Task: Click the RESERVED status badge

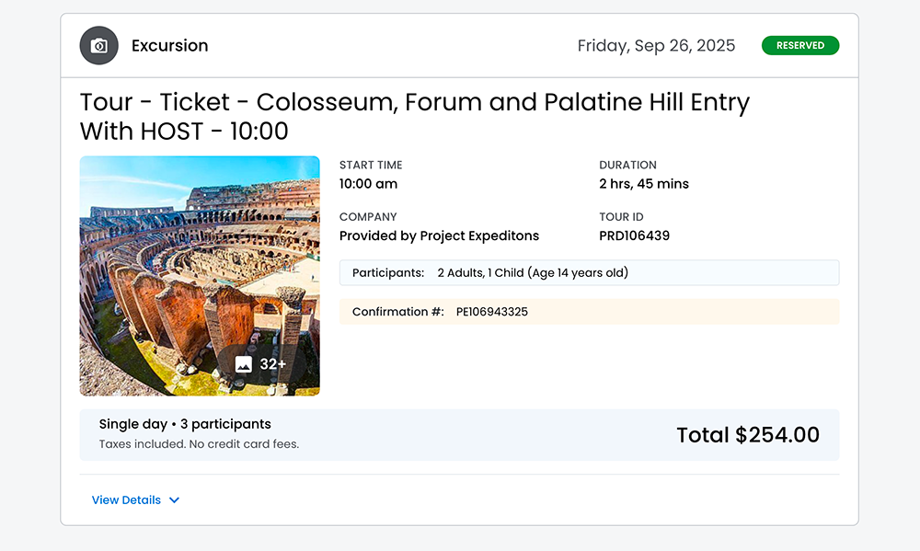Action: pos(799,45)
